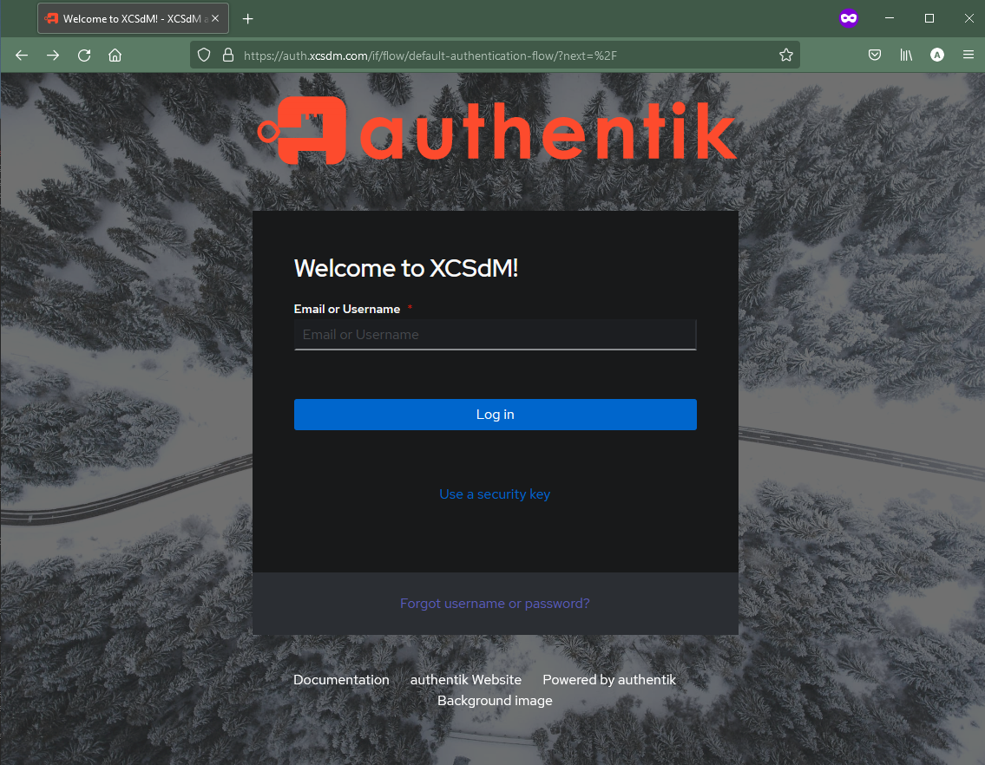Screen dimensions: 985x765
Task: Open the browser home page icon
Action: (x=115, y=56)
